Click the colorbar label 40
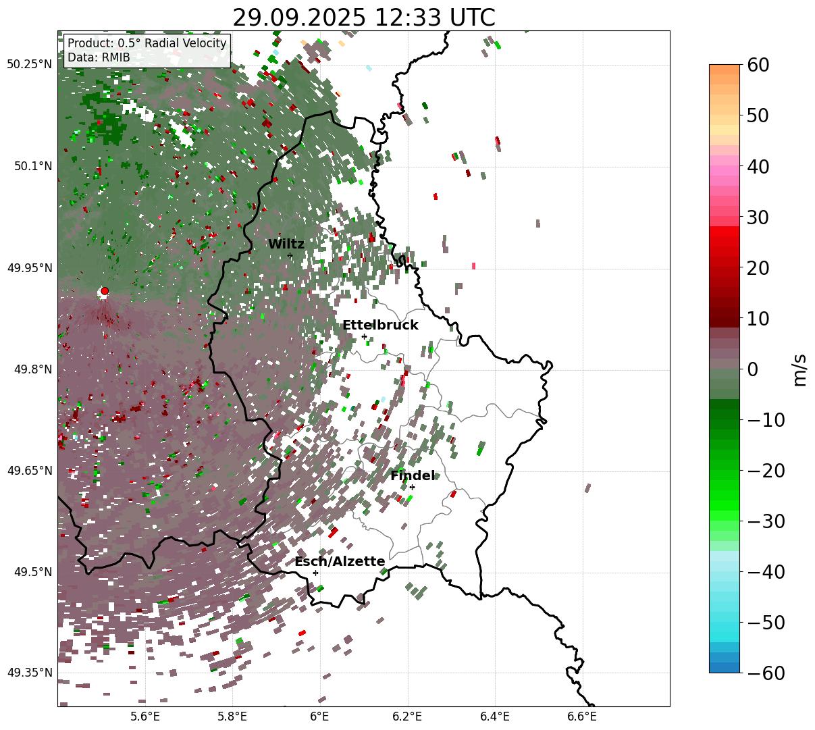This screenshot has width=815, height=730. pos(758,166)
